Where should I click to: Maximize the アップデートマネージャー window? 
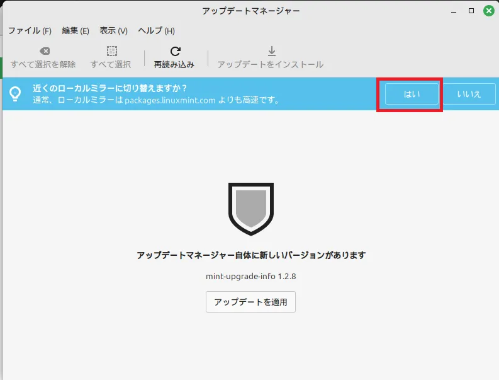(471, 11)
